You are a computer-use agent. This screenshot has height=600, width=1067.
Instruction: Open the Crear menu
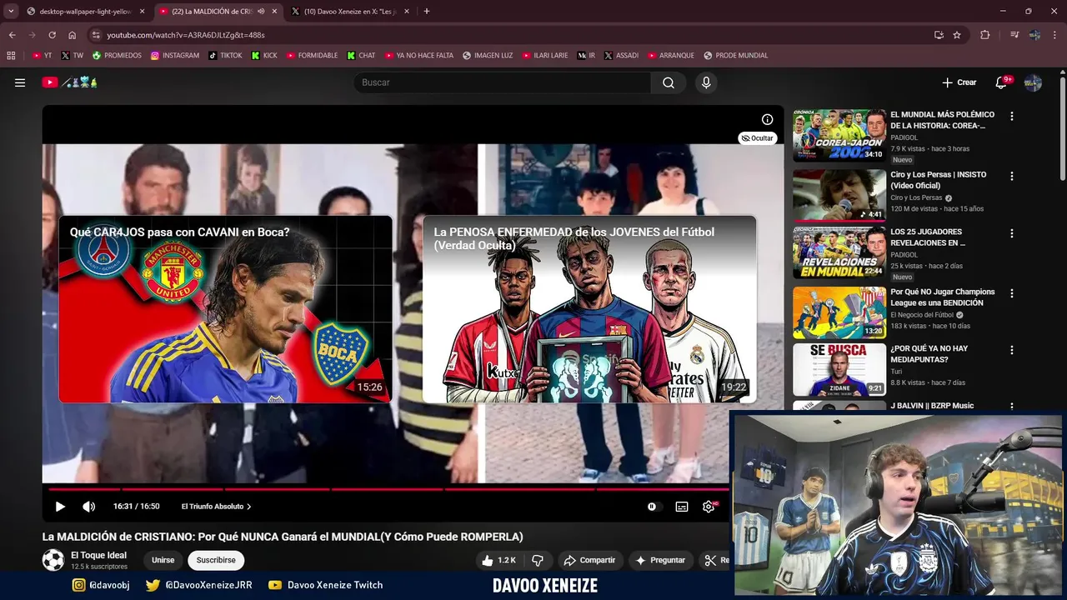tap(959, 82)
